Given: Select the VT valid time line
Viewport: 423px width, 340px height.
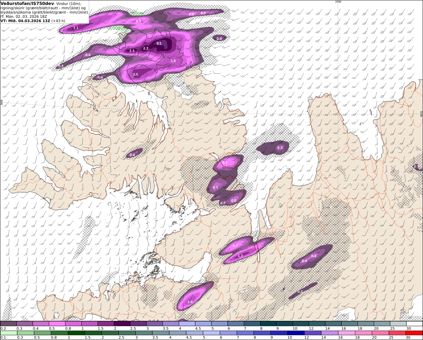Looking at the screenshot, I should click(x=33, y=20).
